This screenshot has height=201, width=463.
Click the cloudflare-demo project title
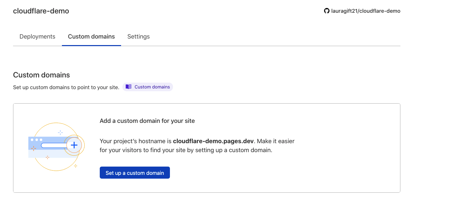pyautogui.click(x=41, y=11)
